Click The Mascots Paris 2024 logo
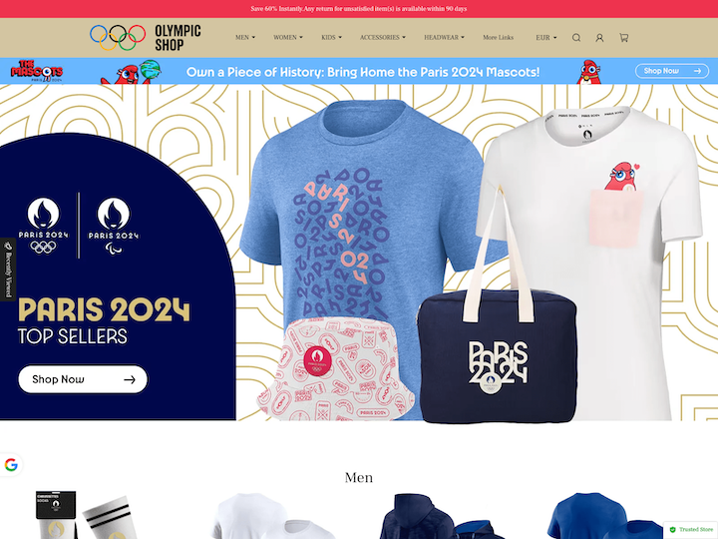 point(37,71)
